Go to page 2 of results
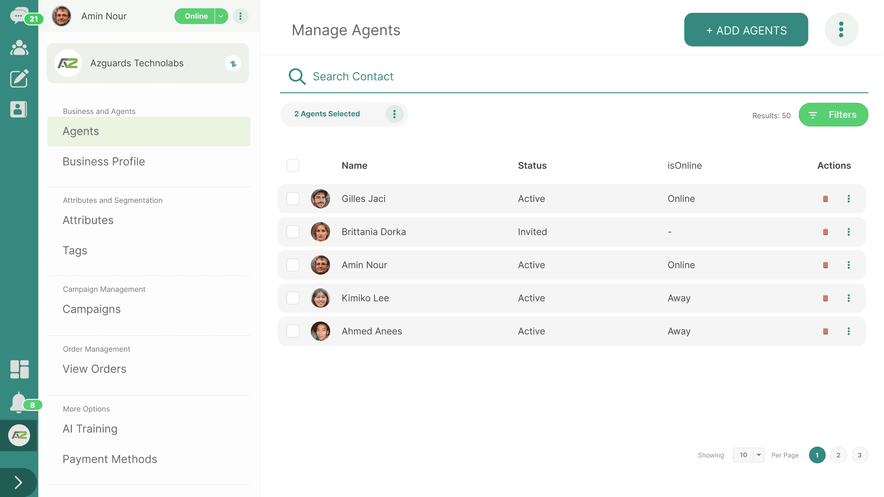 pos(838,455)
